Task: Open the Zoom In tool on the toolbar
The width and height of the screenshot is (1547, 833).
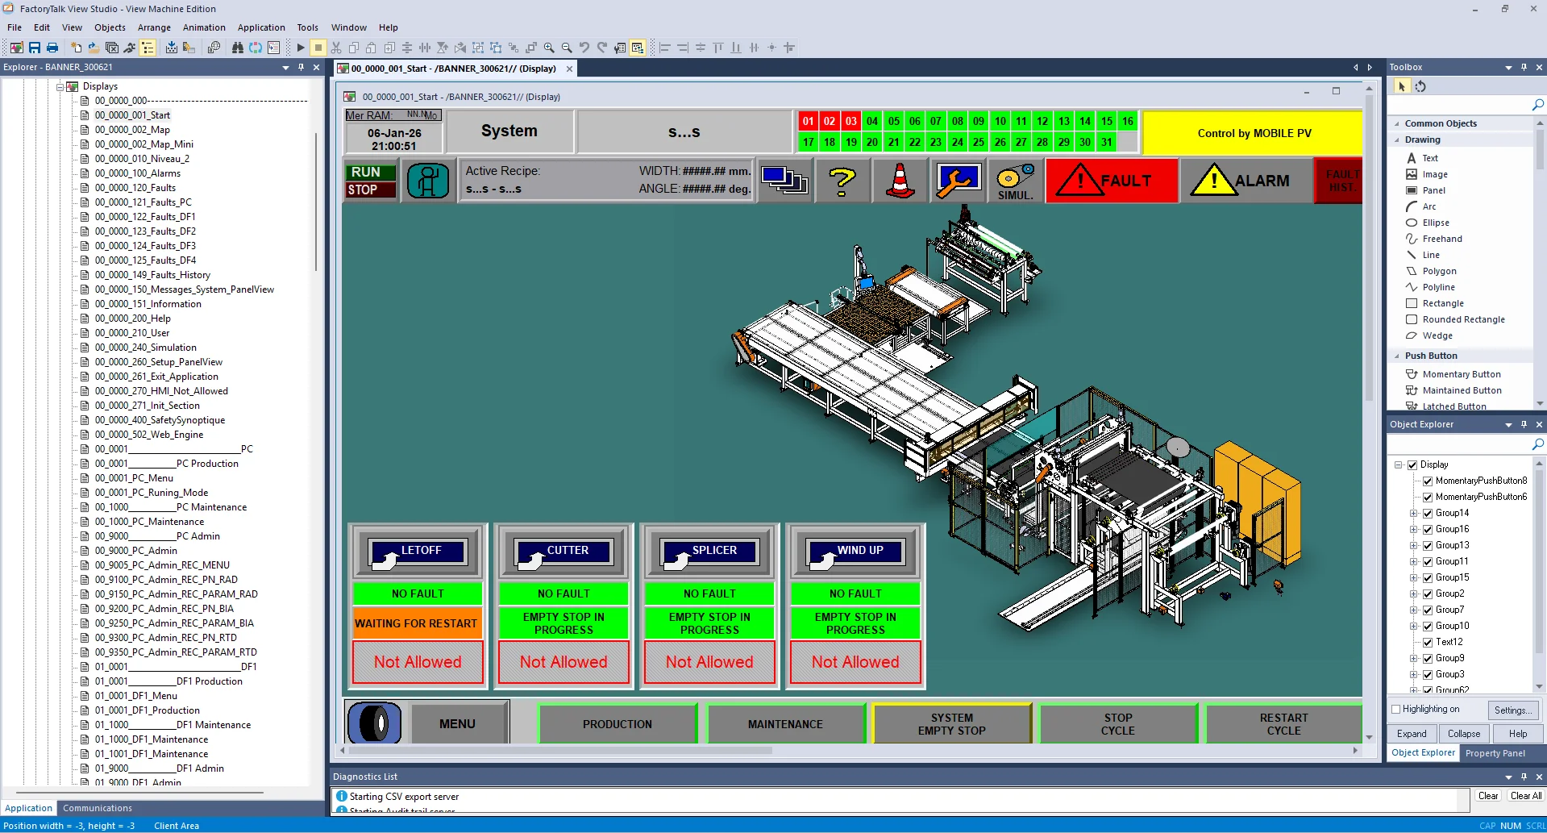Action: (549, 47)
